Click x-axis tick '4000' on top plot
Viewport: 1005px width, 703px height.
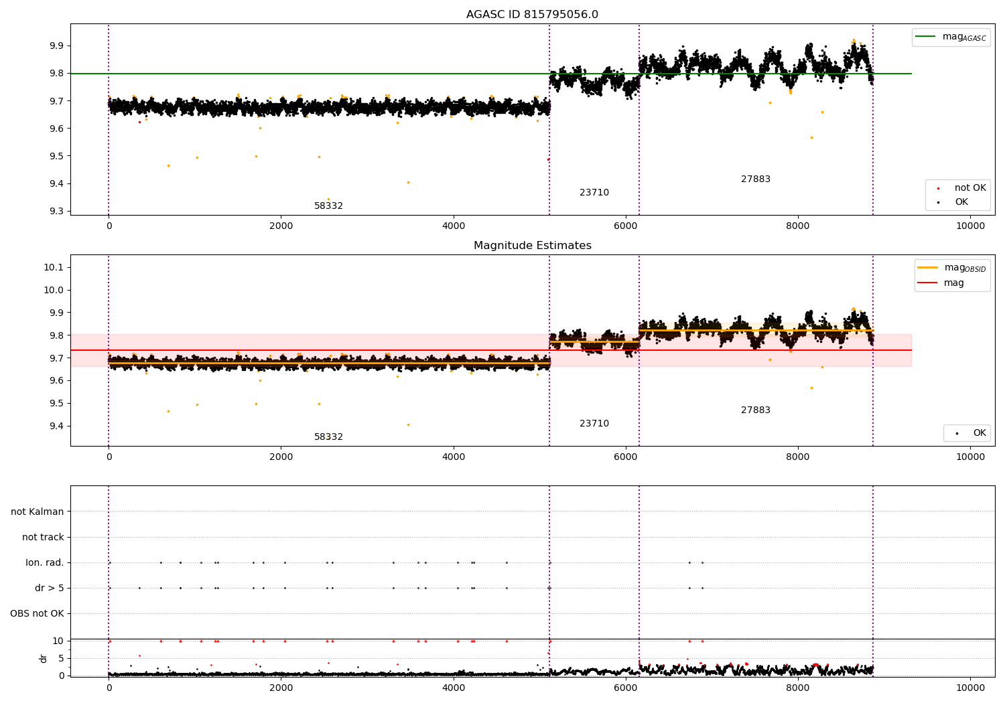click(454, 226)
